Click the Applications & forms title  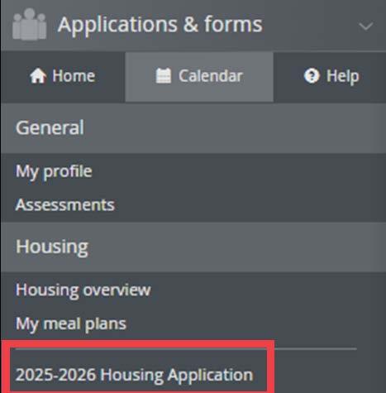(x=160, y=25)
